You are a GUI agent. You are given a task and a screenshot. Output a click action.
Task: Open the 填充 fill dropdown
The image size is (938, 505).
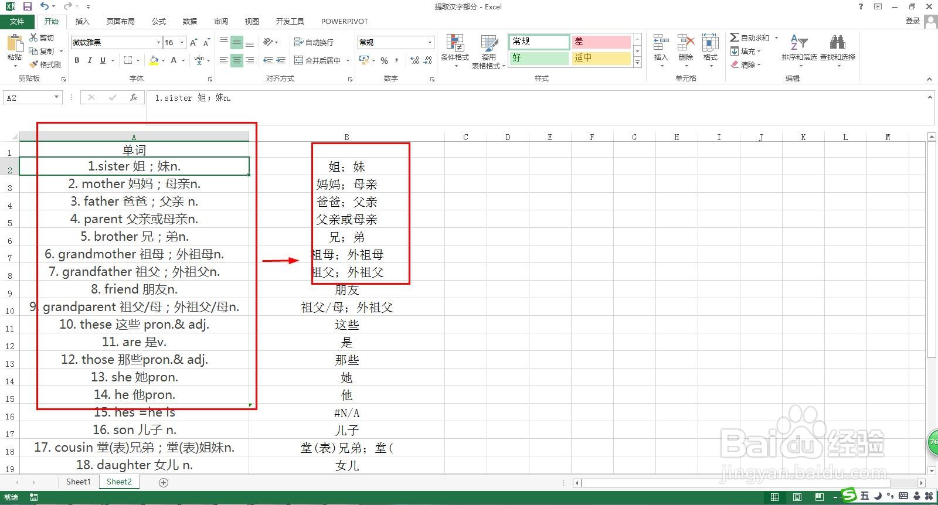click(745, 51)
